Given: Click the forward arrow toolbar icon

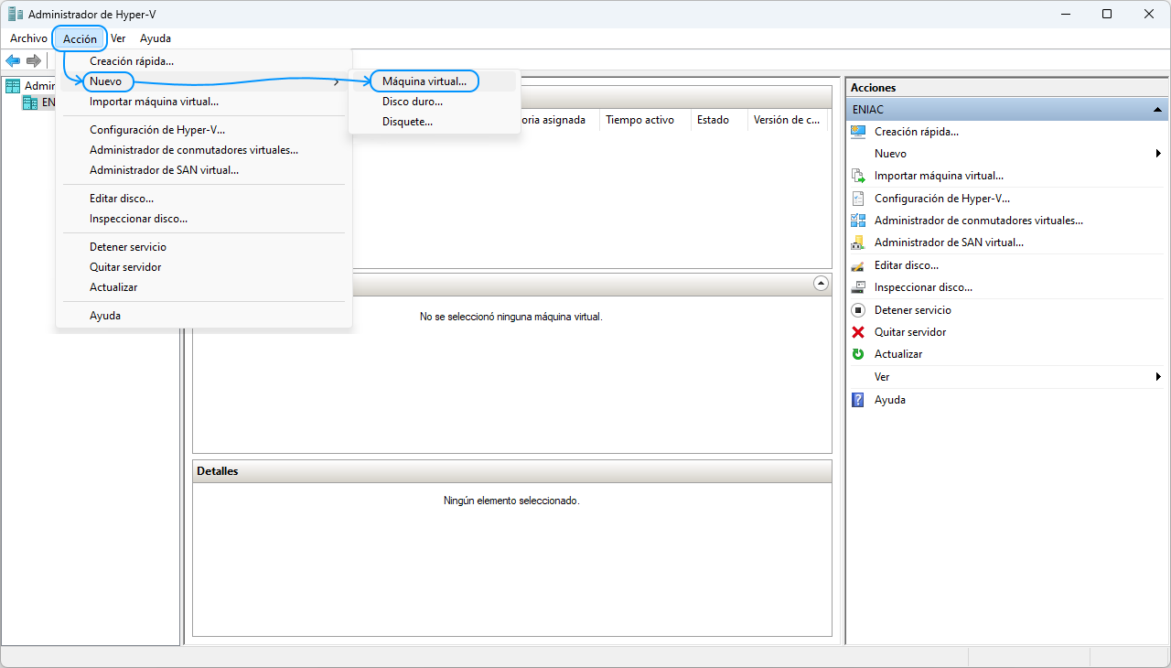Looking at the screenshot, I should pyautogui.click(x=34, y=60).
